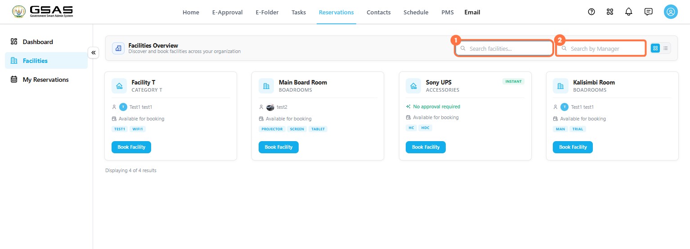
Task: Focus the Search facilities field
Action: point(504,49)
